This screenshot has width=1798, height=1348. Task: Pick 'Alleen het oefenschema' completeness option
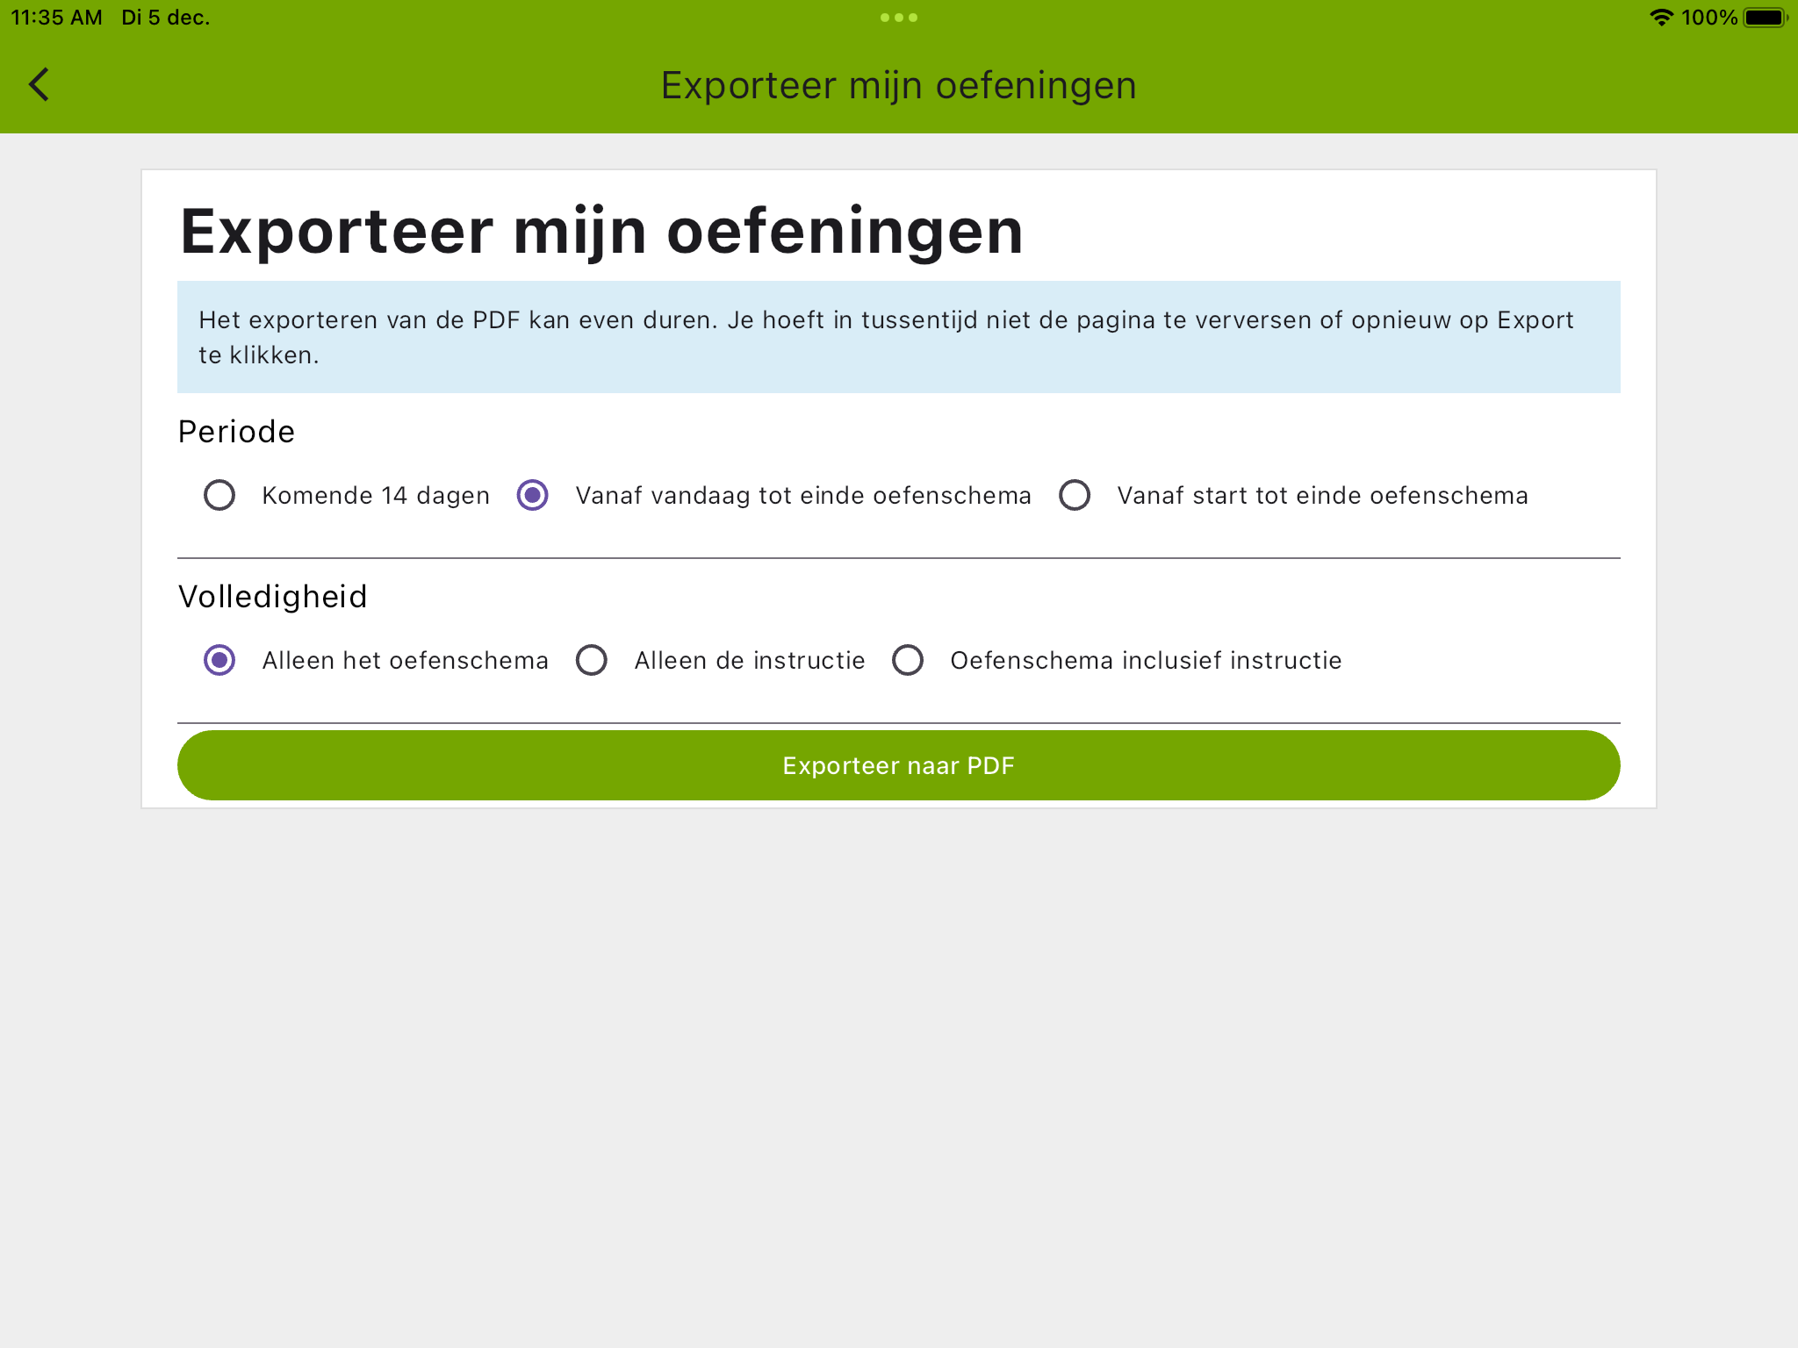click(219, 660)
